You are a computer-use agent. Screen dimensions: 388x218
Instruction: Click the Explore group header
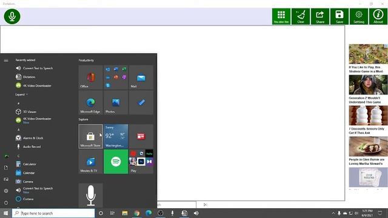coord(84,119)
